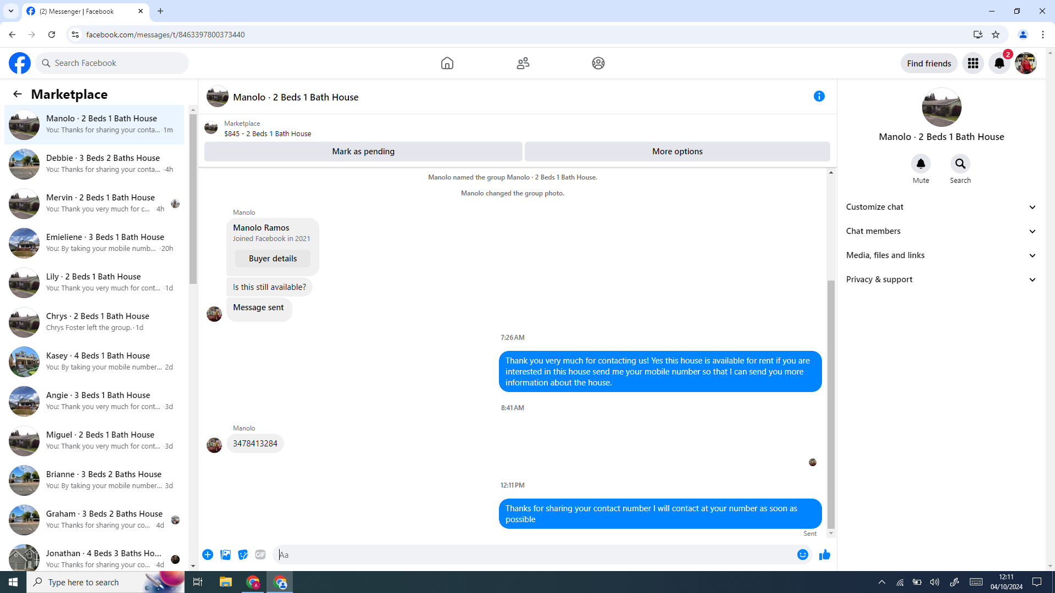
Task: Expand Media, files and links section
Action: [x=941, y=255]
